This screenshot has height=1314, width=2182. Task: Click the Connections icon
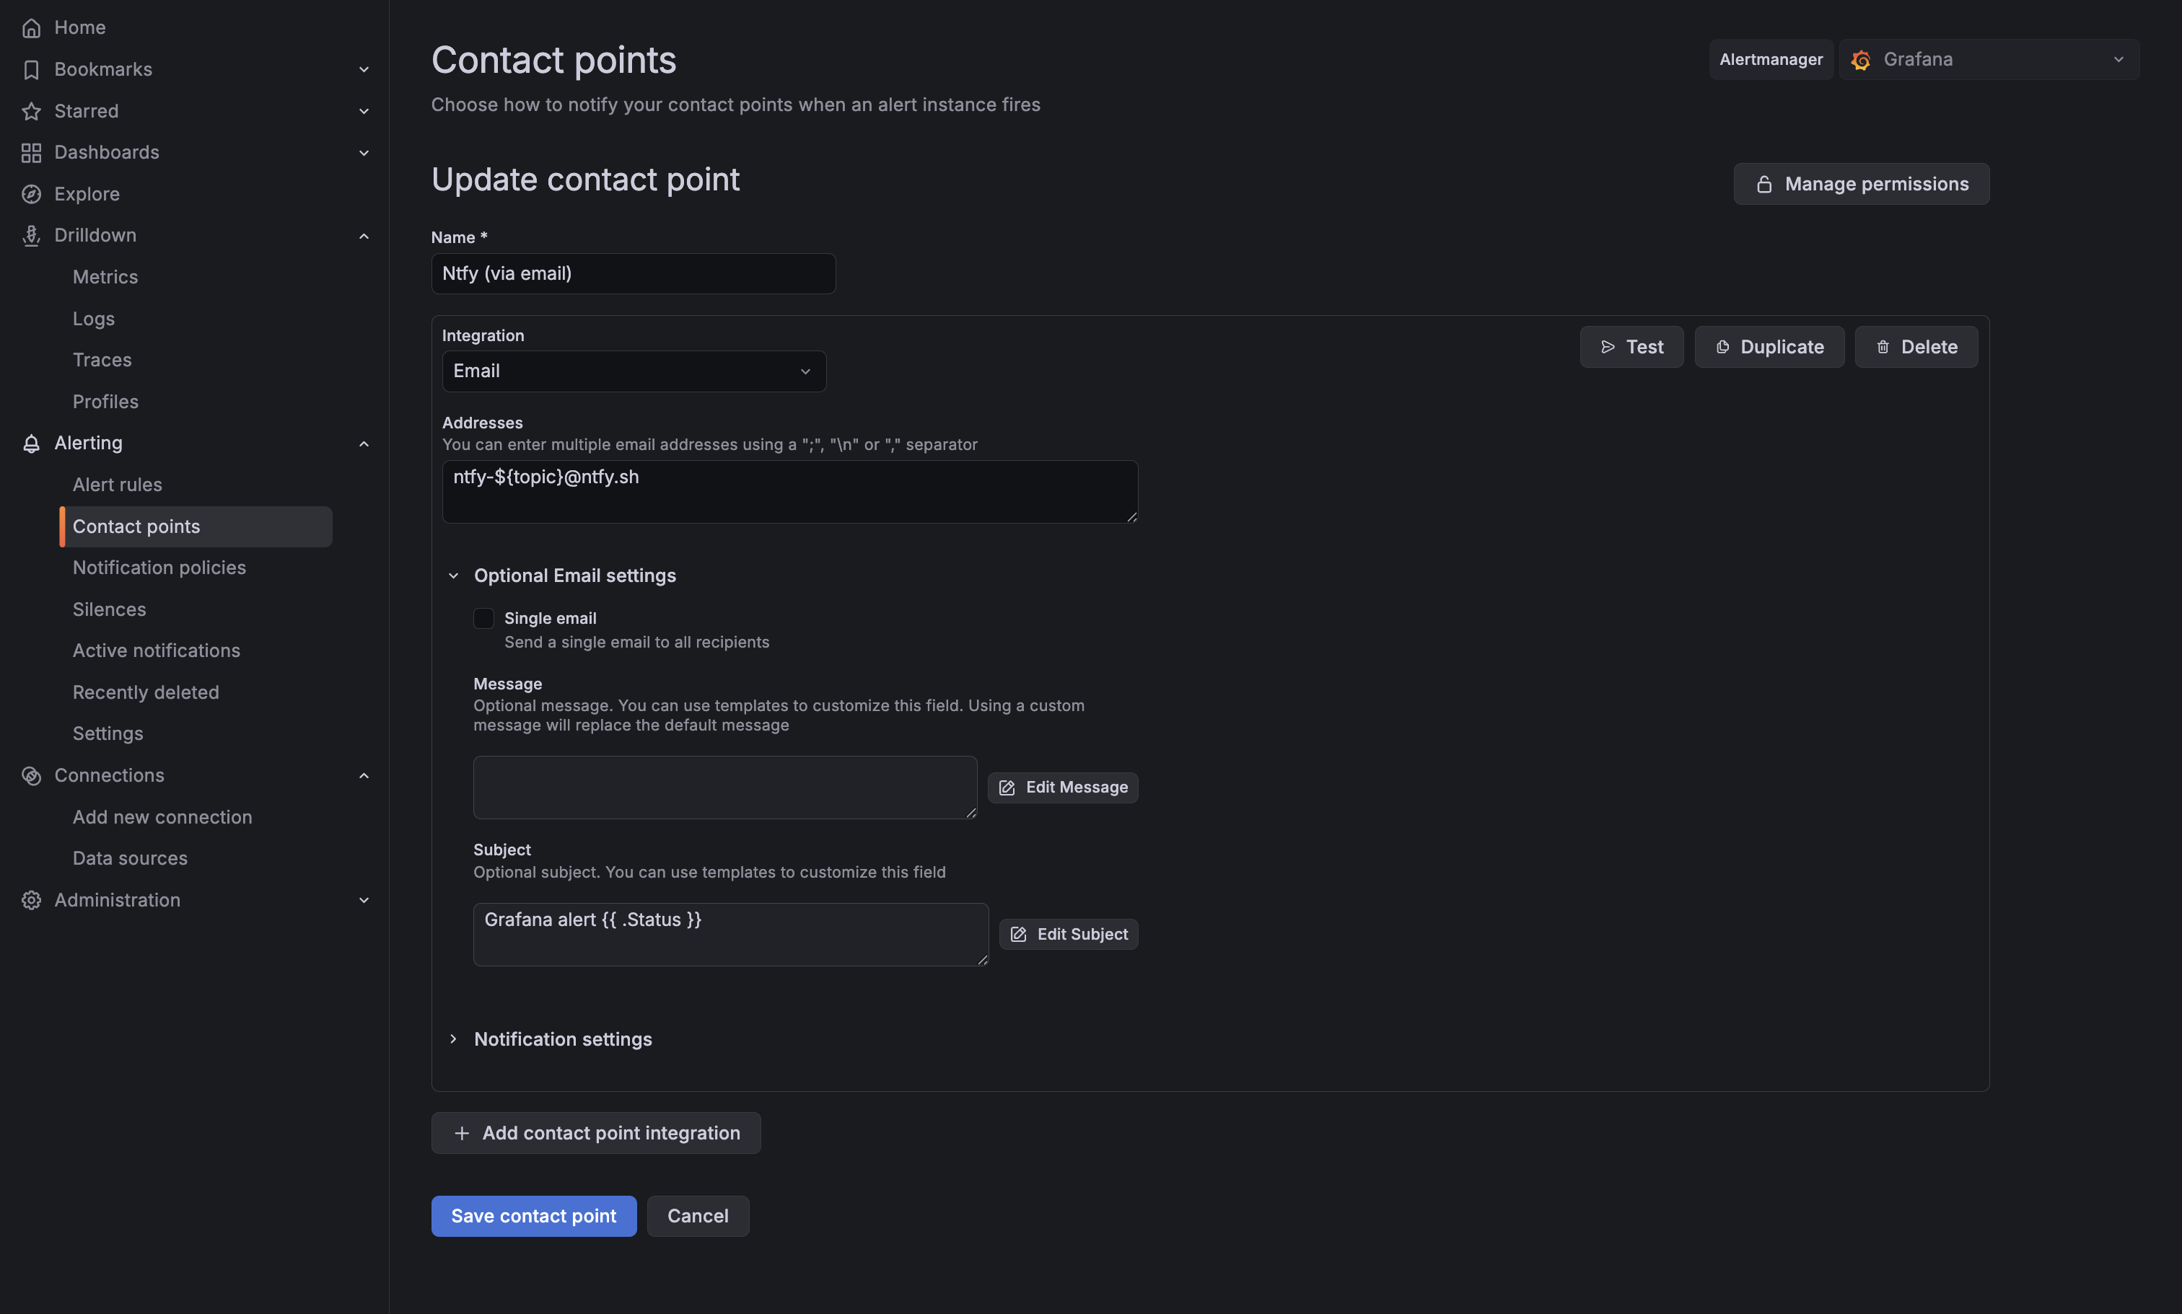point(32,775)
